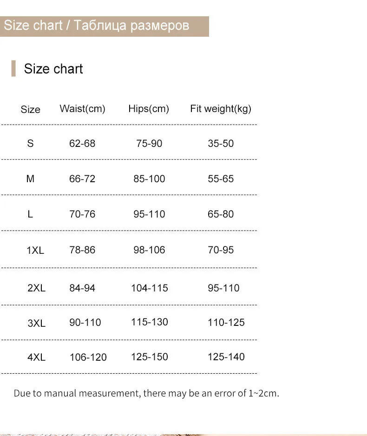Select the 3XL size row label
The image size is (367, 436).
(x=36, y=323)
